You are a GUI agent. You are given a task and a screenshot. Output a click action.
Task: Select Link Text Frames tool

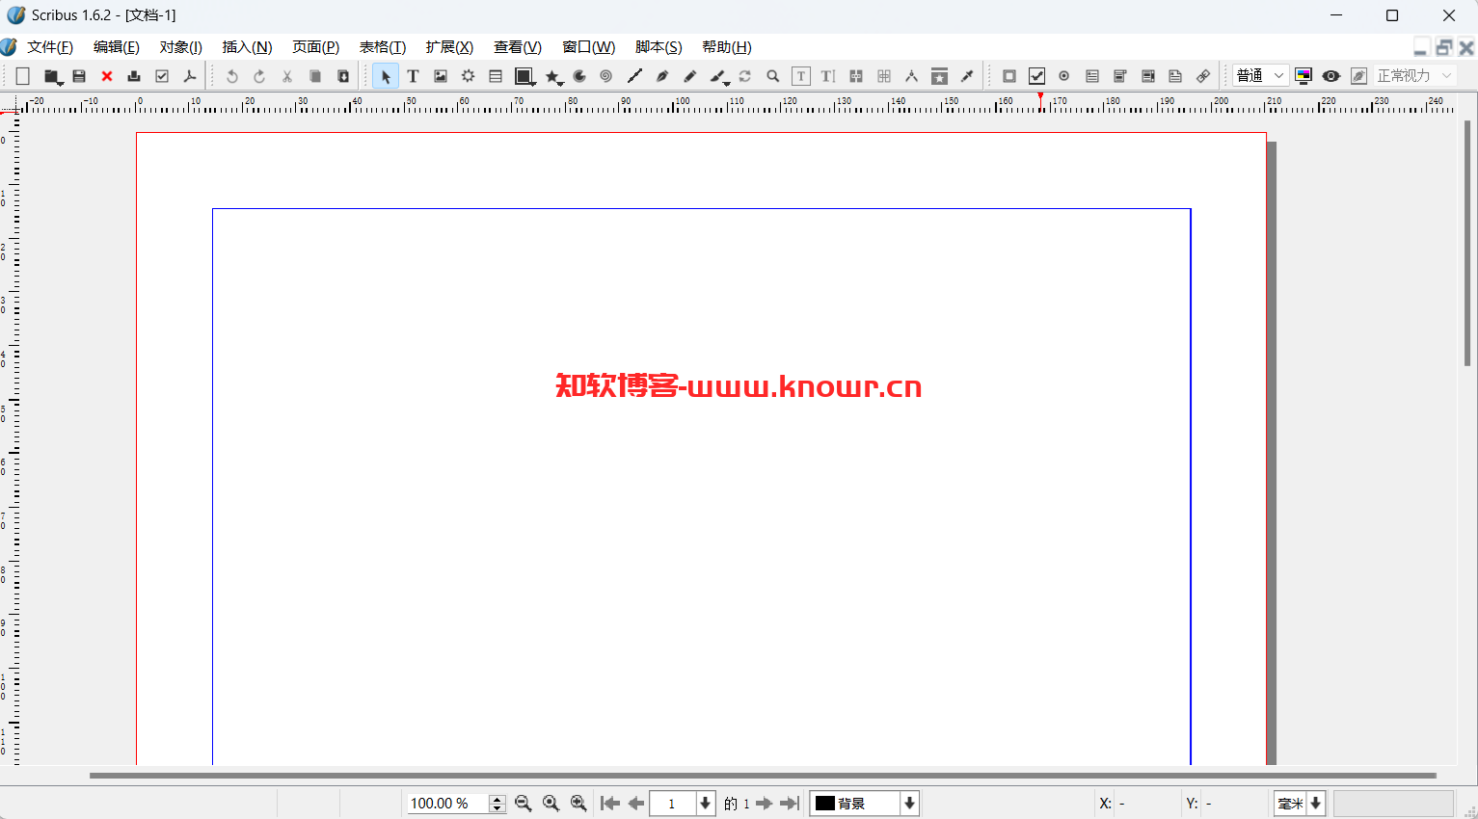[x=856, y=76]
